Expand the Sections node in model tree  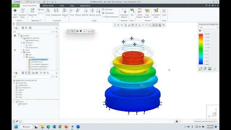(x=14, y=101)
